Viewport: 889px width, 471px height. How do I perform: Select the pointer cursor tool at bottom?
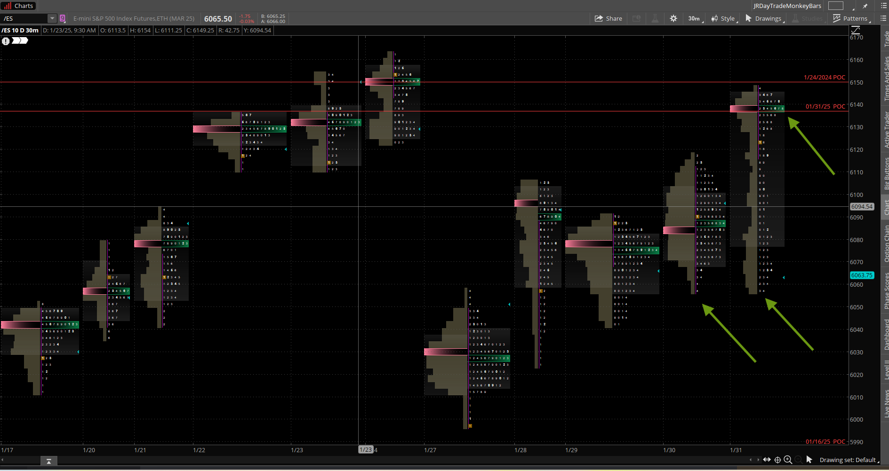(x=809, y=460)
